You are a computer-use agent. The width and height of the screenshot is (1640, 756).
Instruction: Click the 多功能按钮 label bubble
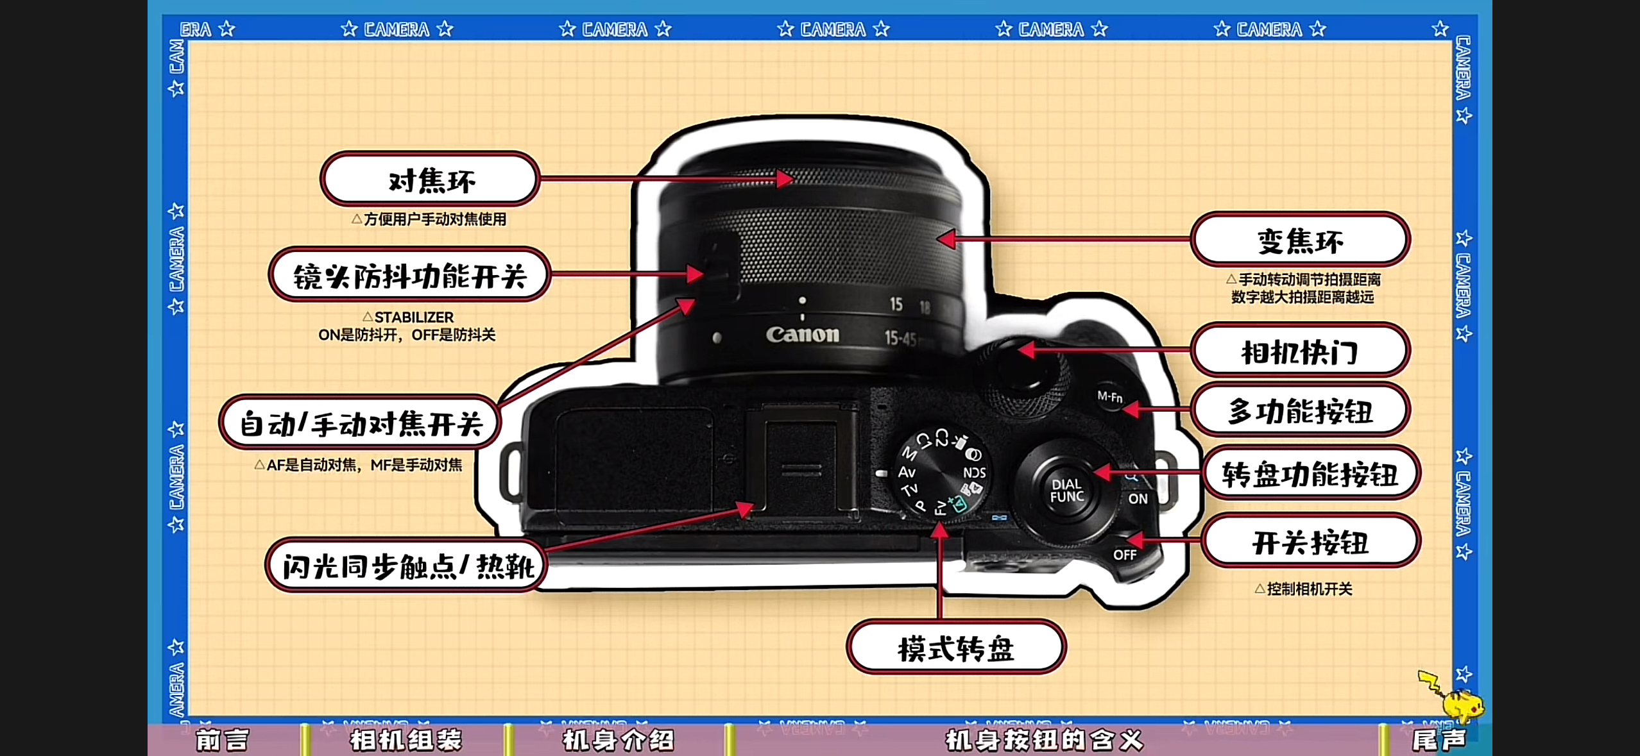point(1301,411)
